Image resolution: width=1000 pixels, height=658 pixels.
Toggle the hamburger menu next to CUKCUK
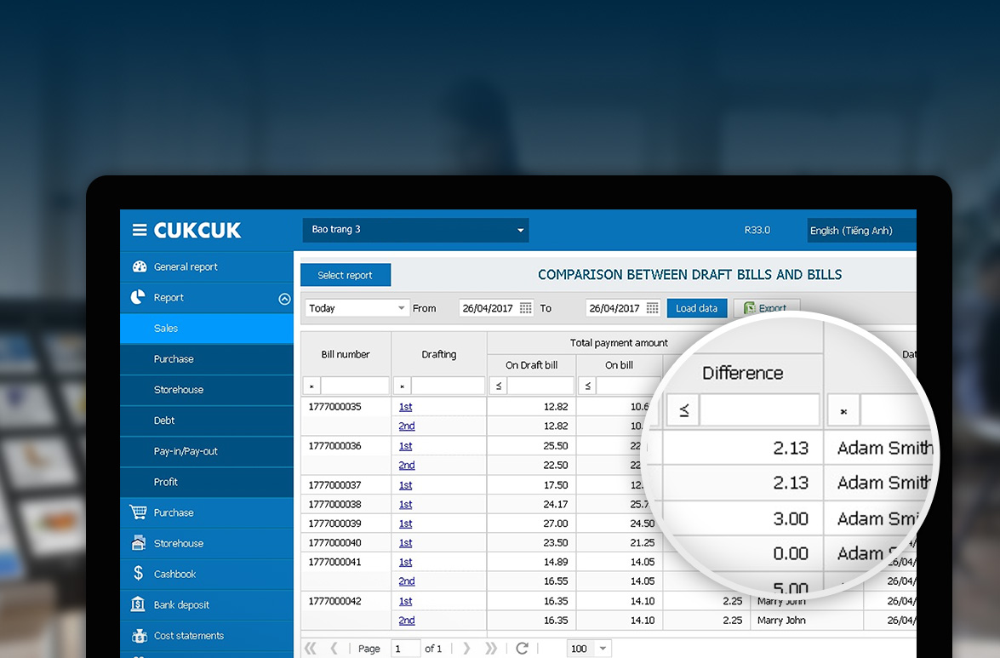pyautogui.click(x=139, y=230)
